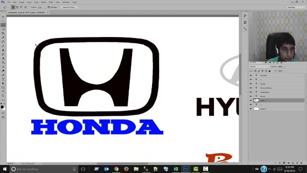Select the Blur tool

pyautogui.click(x=3, y=67)
